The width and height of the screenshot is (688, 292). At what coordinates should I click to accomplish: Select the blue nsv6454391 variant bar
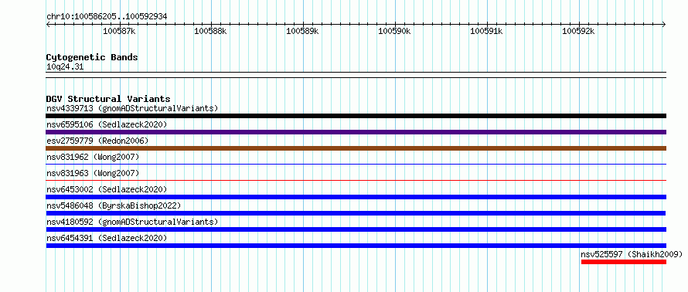coord(356,246)
